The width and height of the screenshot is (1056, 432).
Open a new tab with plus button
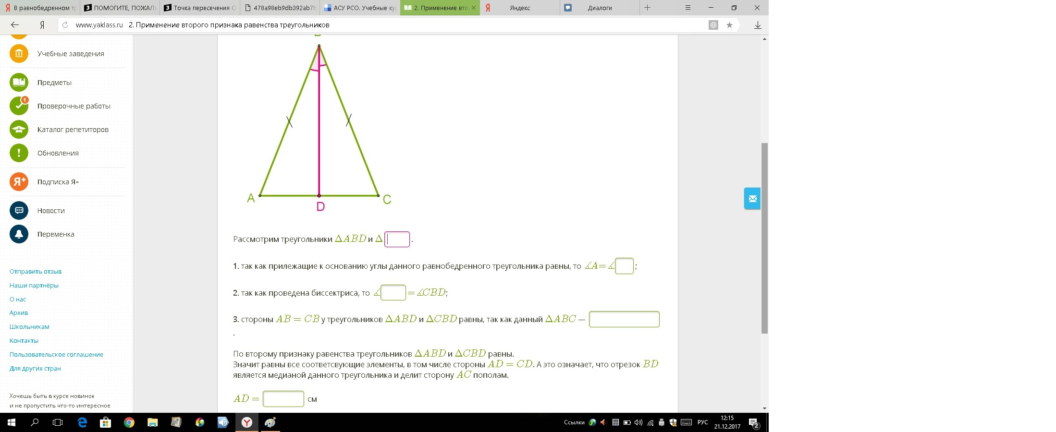(x=647, y=8)
